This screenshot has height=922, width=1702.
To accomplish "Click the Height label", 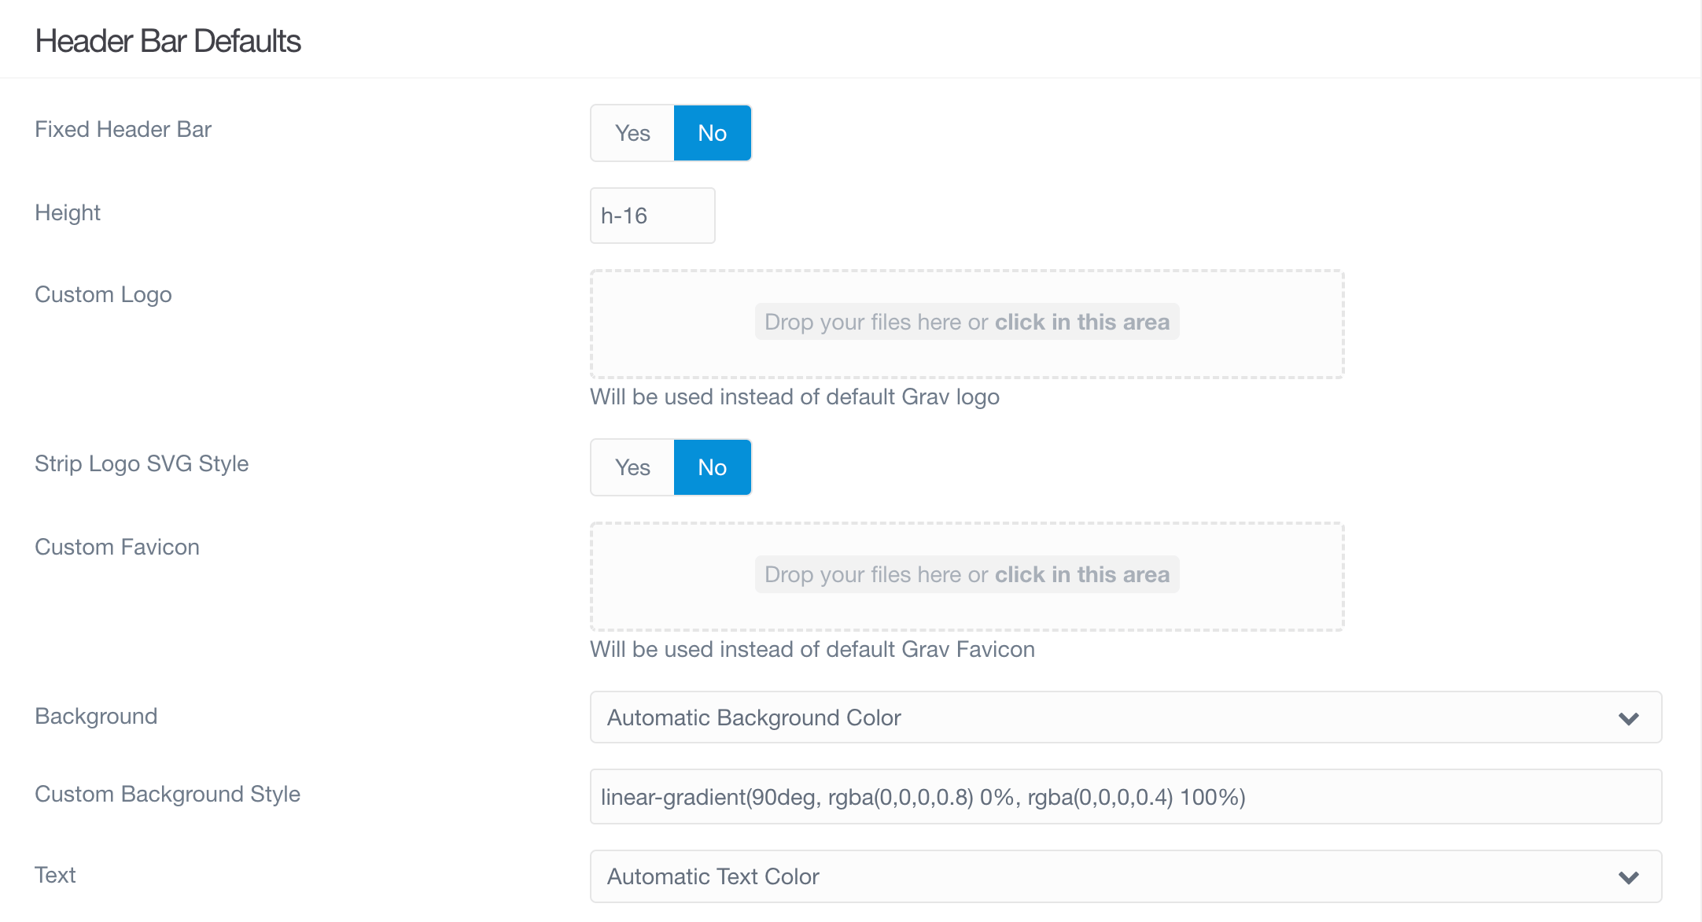I will [x=68, y=213].
